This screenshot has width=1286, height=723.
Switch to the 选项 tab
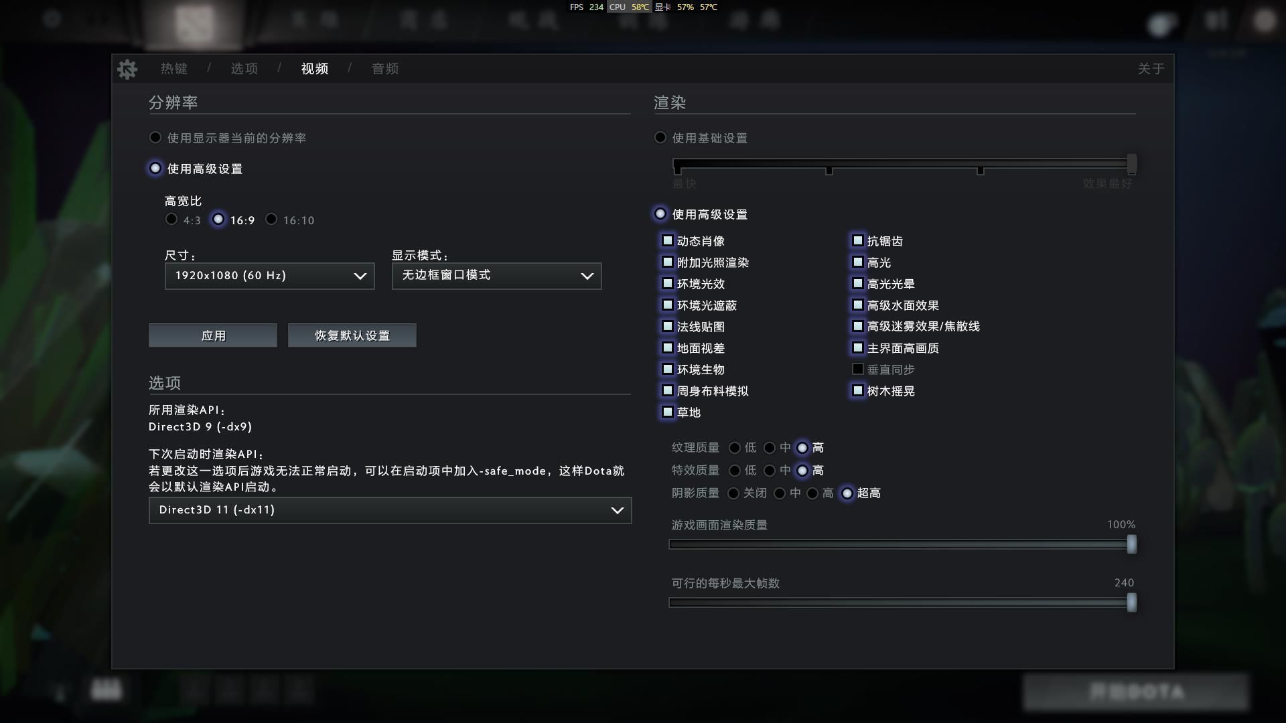[244, 69]
